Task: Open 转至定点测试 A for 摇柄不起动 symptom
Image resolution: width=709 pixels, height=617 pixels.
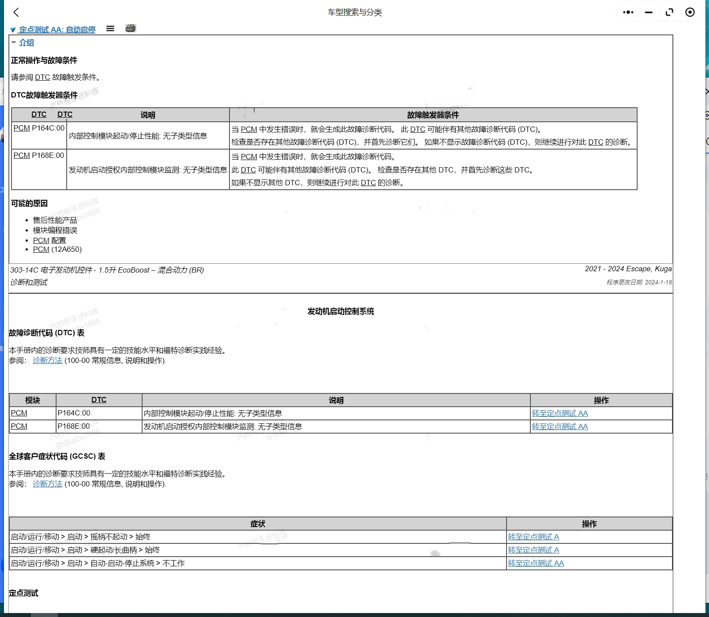Action: 533,537
